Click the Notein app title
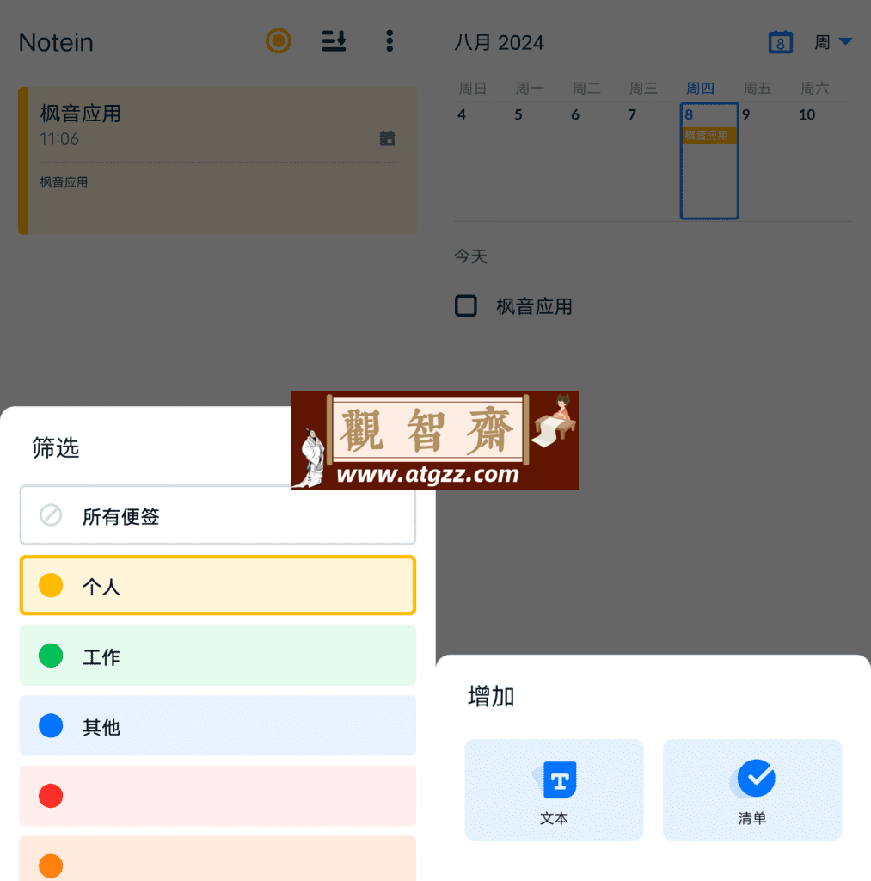The height and width of the screenshot is (881, 871). [x=56, y=43]
